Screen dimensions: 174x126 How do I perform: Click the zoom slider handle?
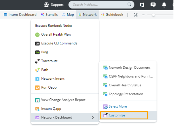tap(154, 15)
